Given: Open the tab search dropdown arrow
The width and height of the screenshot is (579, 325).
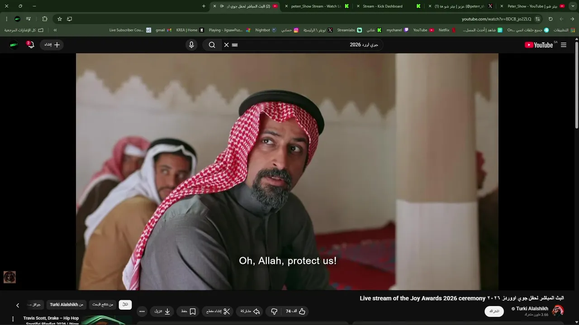Looking at the screenshot, I should [572, 6].
